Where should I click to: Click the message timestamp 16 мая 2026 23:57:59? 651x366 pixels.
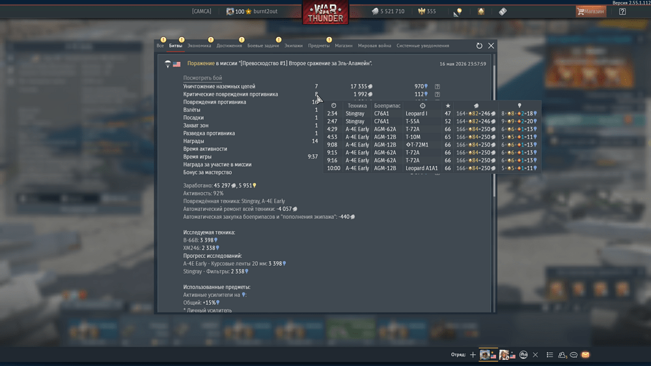pos(463,64)
